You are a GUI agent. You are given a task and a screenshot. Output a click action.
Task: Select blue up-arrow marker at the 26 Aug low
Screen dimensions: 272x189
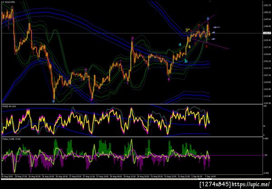pos(53,101)
